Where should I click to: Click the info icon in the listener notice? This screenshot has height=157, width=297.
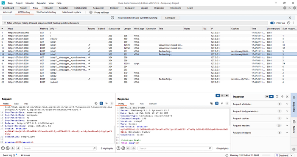[112, 18]
